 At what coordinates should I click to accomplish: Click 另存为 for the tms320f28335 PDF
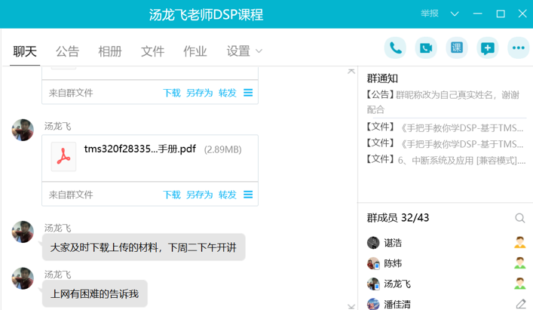[x=199, y=195]
